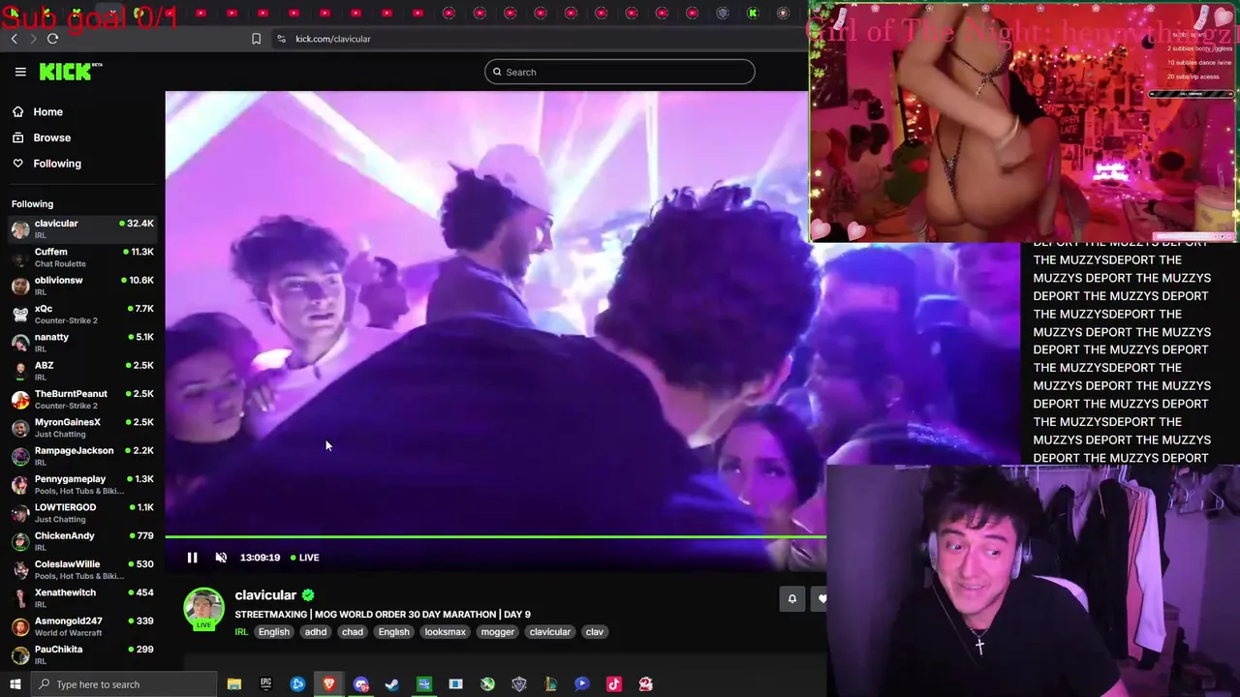
Task: Open oblivionsw's channel in sidebar
Action: tap(82, 286)
